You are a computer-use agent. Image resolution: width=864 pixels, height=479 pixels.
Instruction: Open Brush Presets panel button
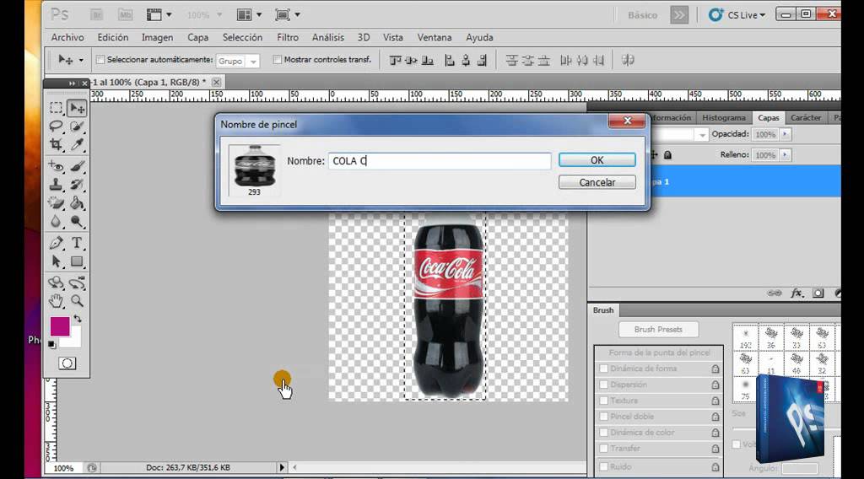tap(658, 329)
